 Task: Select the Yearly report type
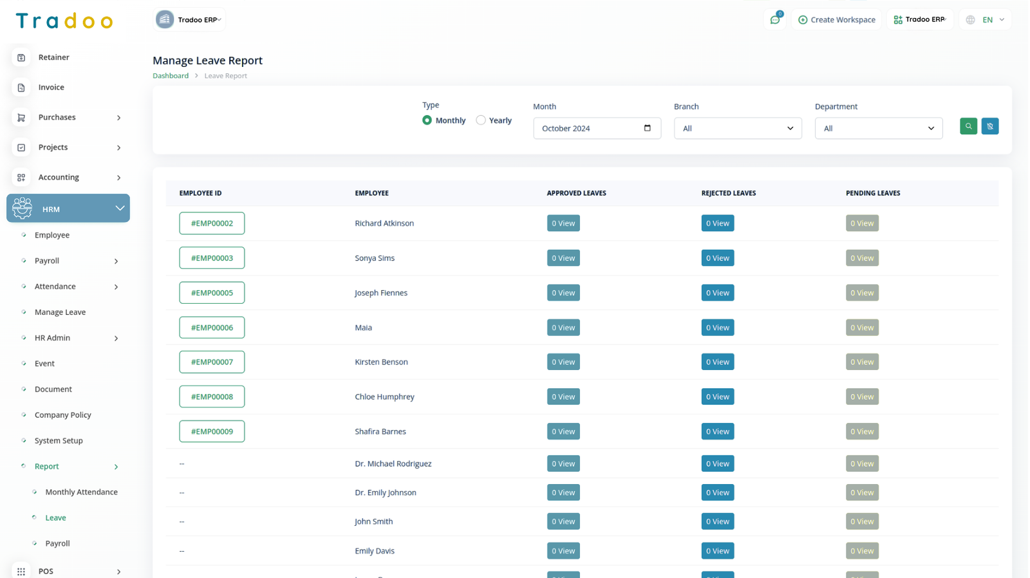pyautogui.click(x=481, y=120)
